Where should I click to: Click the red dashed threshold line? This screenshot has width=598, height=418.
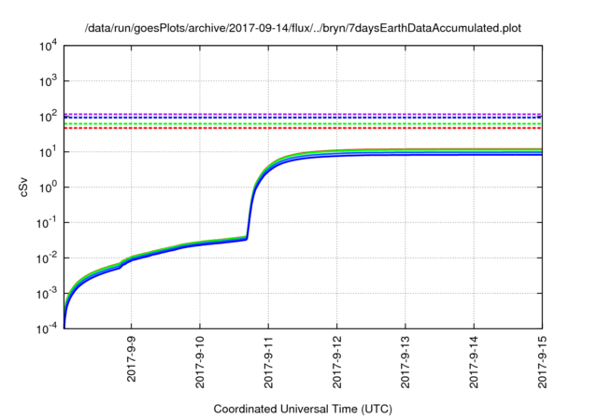303,129
